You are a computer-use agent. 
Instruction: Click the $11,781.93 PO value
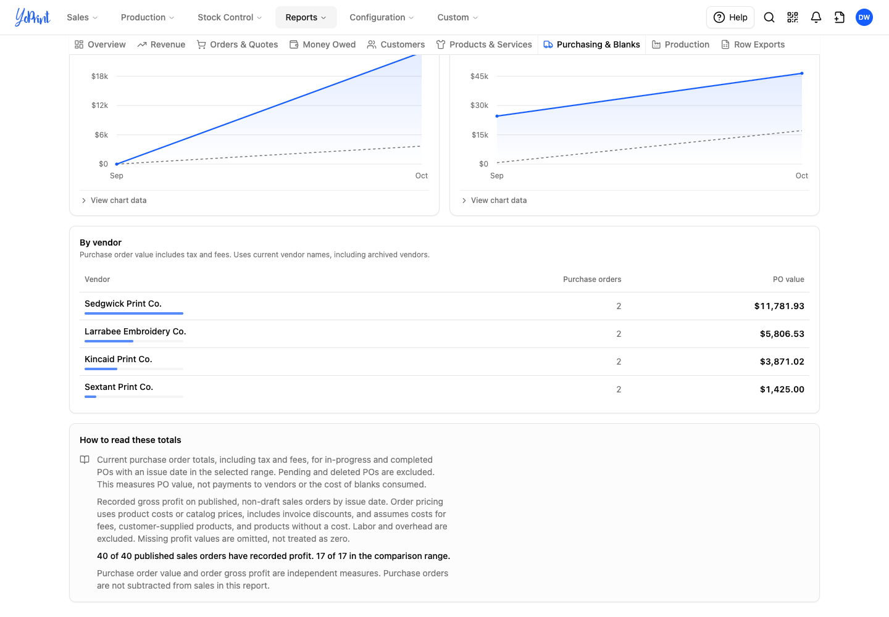pos(779,306)
